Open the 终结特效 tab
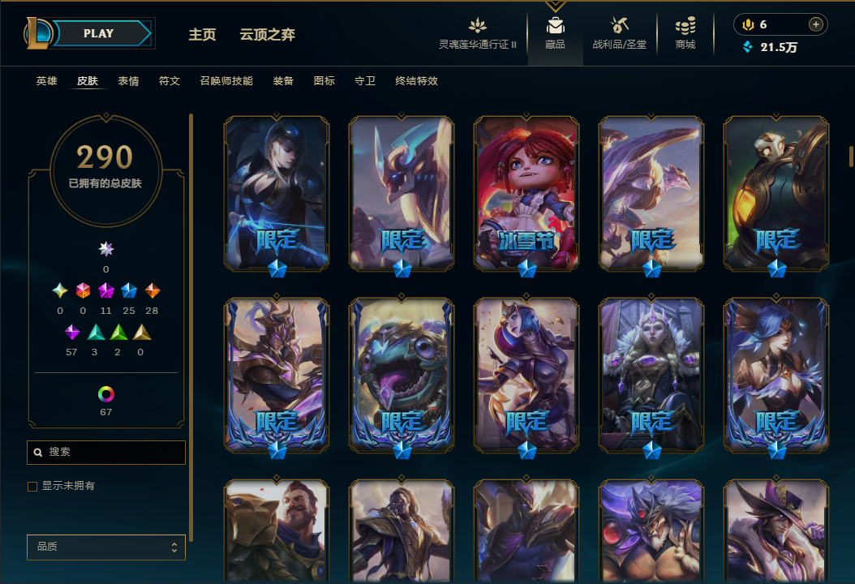This screenshot has width=855, height=584. tap(417, 81)
